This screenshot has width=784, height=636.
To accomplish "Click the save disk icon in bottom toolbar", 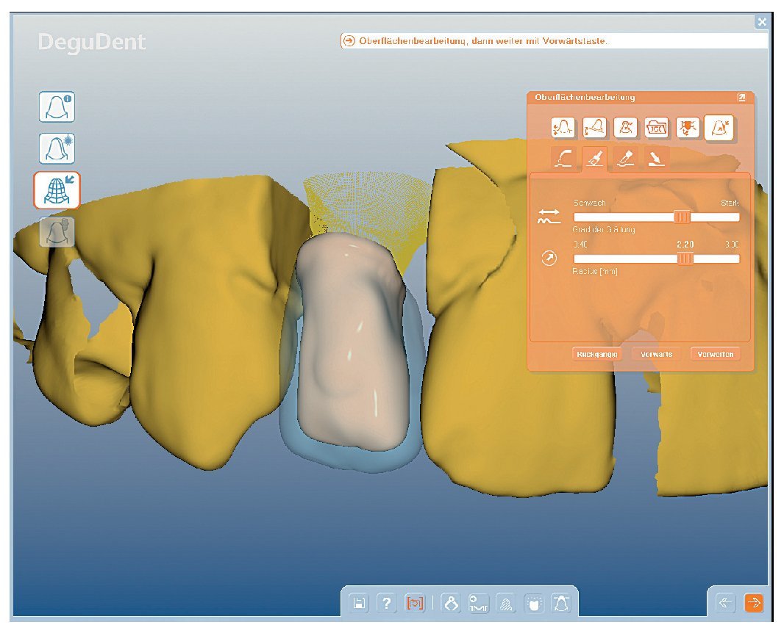I will tap(359, 604).
